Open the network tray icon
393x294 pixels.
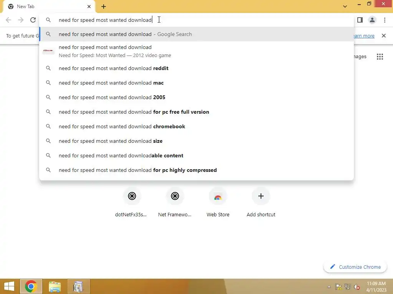[x=347, y=287]
